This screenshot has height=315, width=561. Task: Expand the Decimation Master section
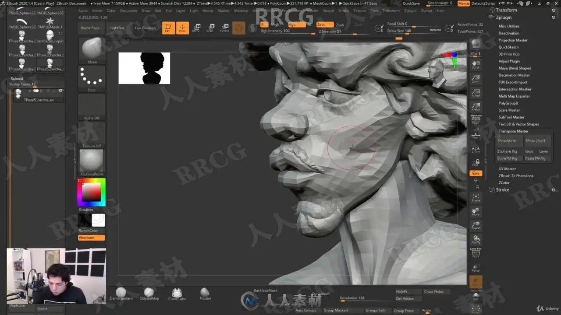coord(514,75)
